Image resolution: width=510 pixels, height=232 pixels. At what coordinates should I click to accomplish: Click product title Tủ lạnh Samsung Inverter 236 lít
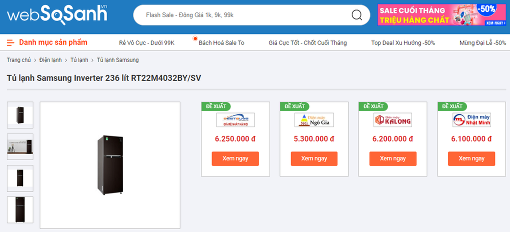[104, 78]
